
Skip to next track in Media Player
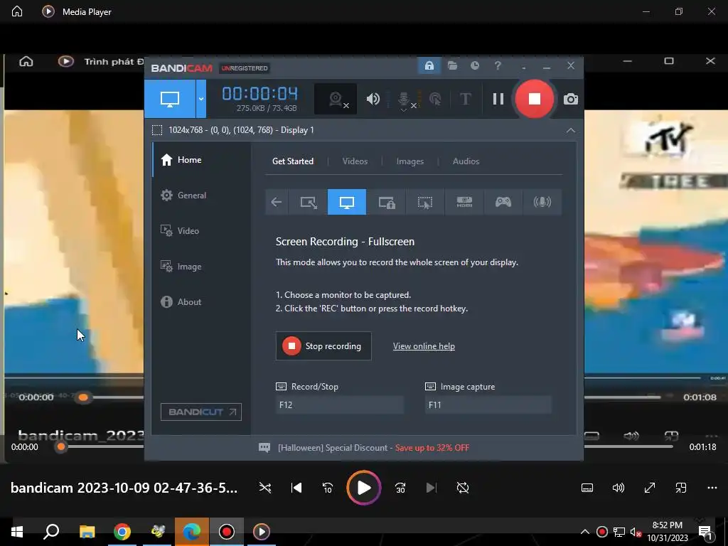coord(432,488)
